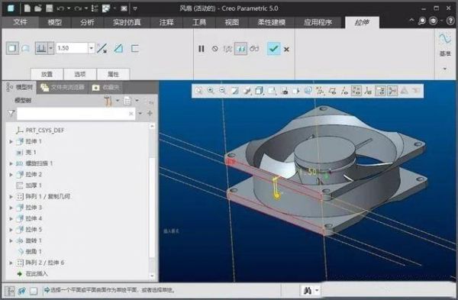Screen dimensions: 458x300
Task: Click the yellow depth drag handle on model
Action: 277,195
